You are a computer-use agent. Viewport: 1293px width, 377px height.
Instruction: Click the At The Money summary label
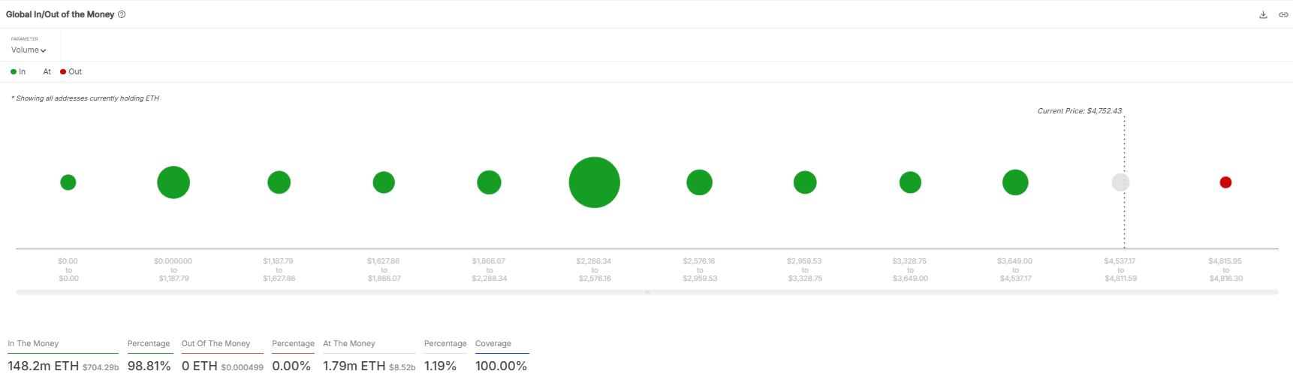[349, 344]
